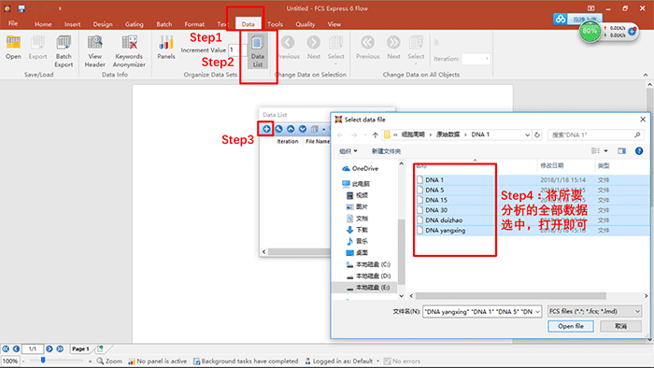
Task: Launch Keywords Anonymizer tool
Action: point(129,51)
